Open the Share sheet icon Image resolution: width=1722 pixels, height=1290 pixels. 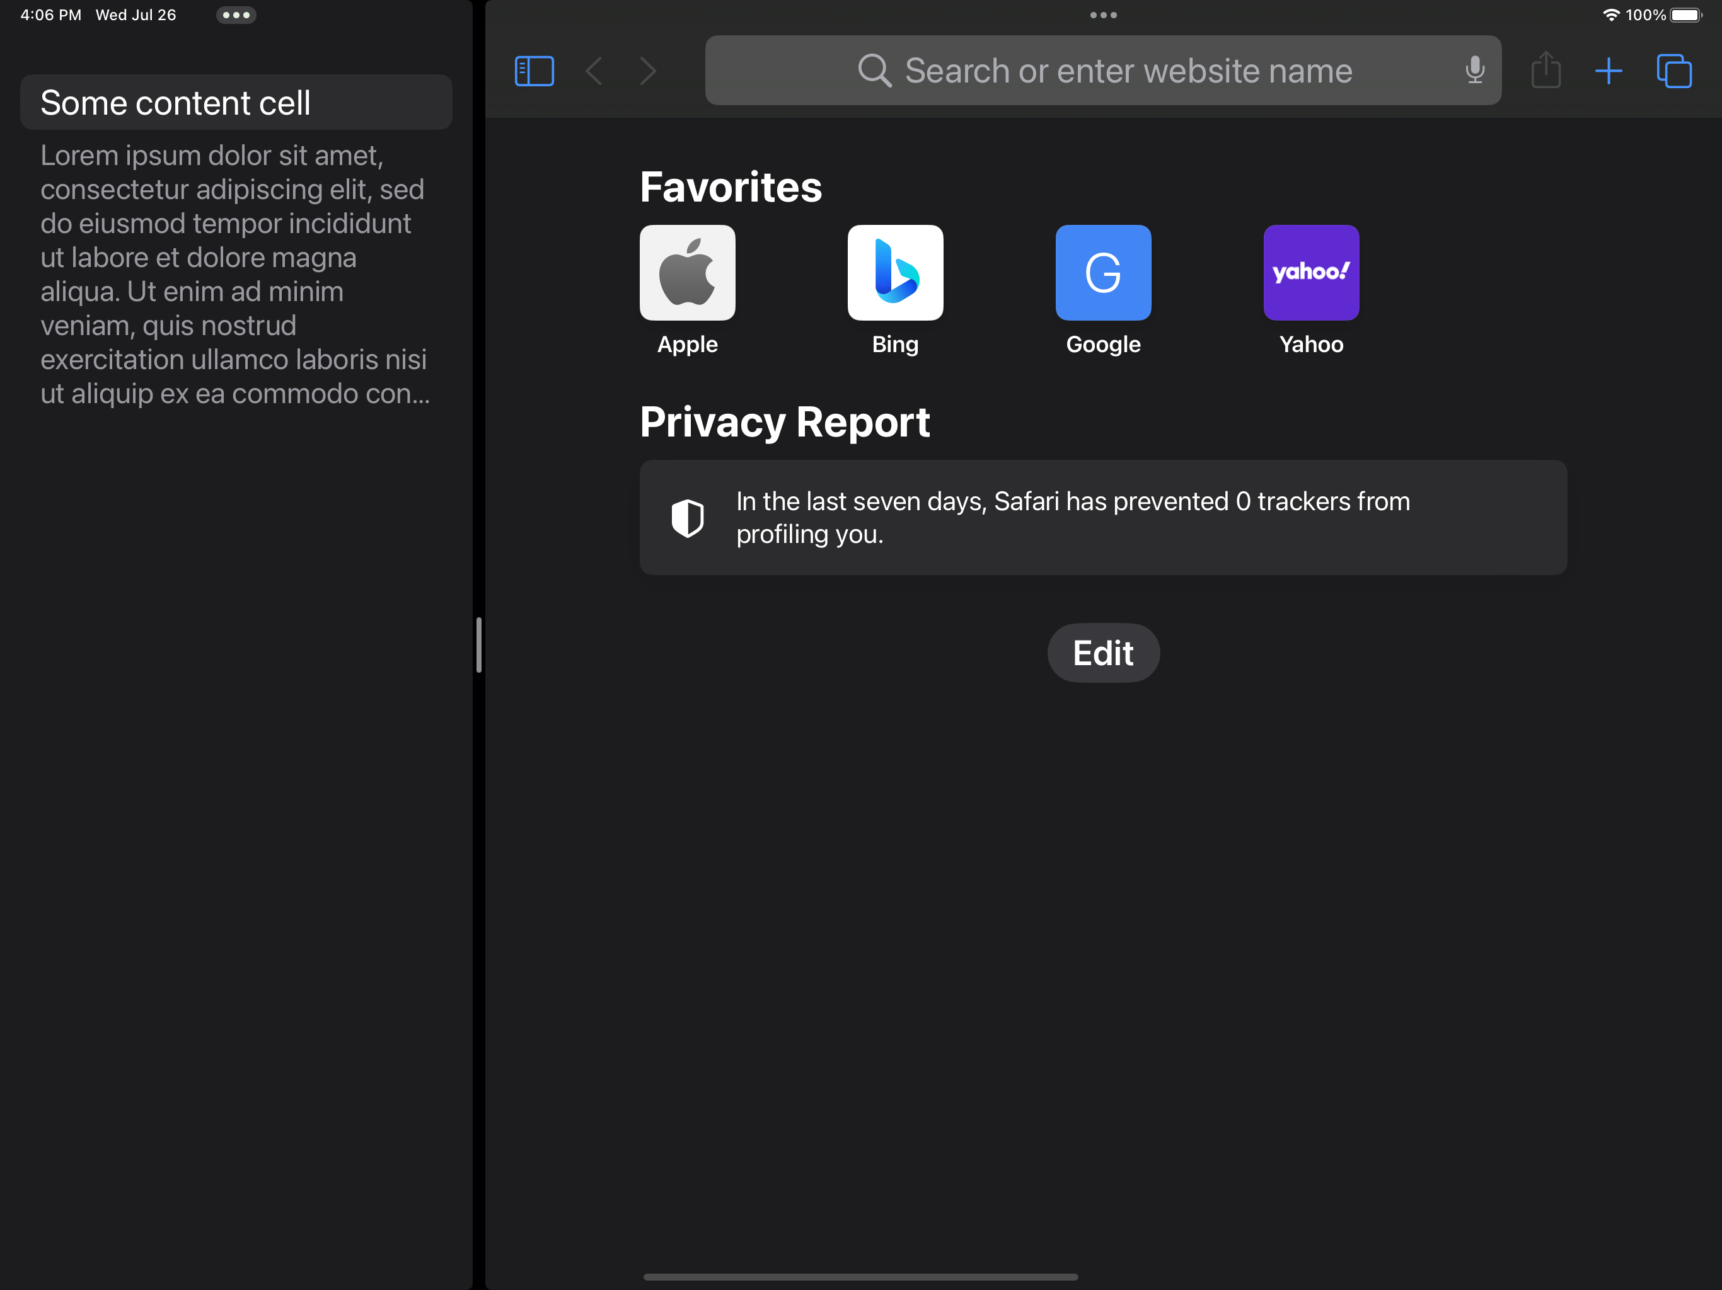[1546, 71]
